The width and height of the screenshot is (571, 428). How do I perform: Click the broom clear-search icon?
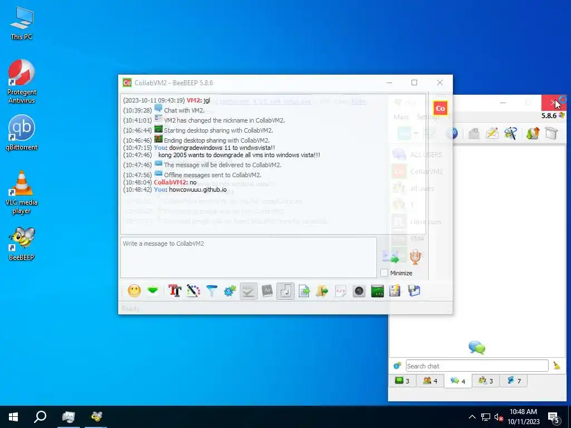pos(557,366)
